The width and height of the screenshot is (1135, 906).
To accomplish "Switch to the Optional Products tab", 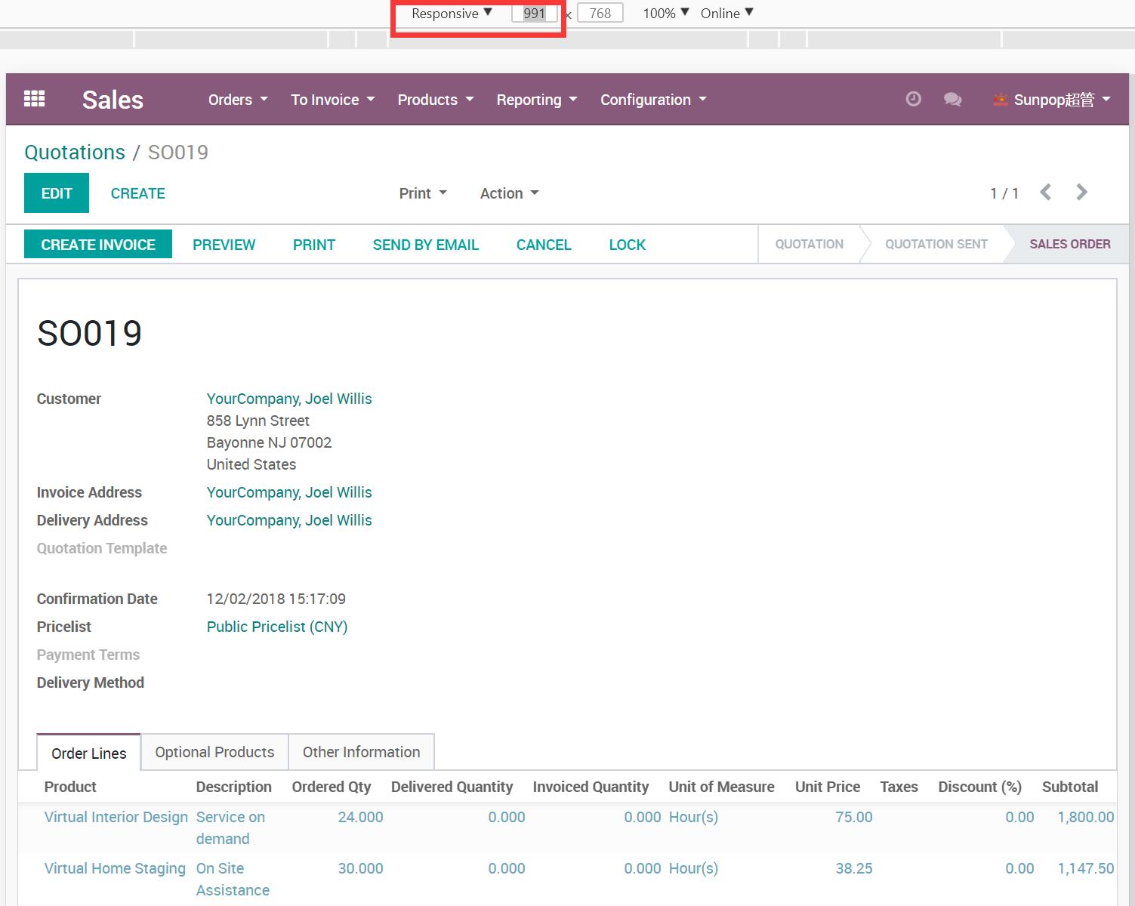I will point(214,752).
